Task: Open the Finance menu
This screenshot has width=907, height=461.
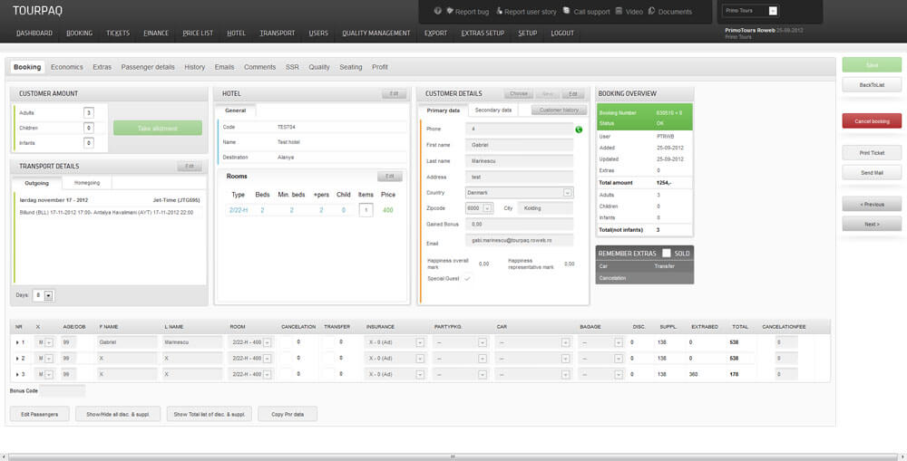Action: pos(156,33)
